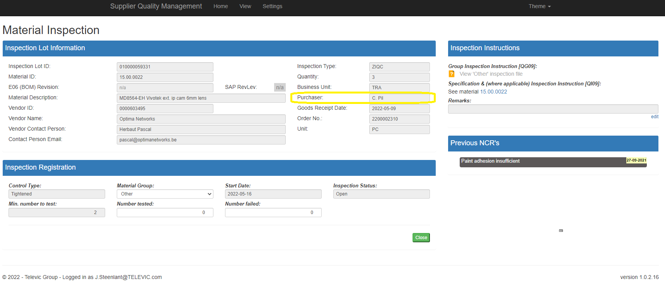This screenshot has height=284, width=665.
Task: Click the Number failed input field
Action: pyautogui.click(x=273, y=213)
